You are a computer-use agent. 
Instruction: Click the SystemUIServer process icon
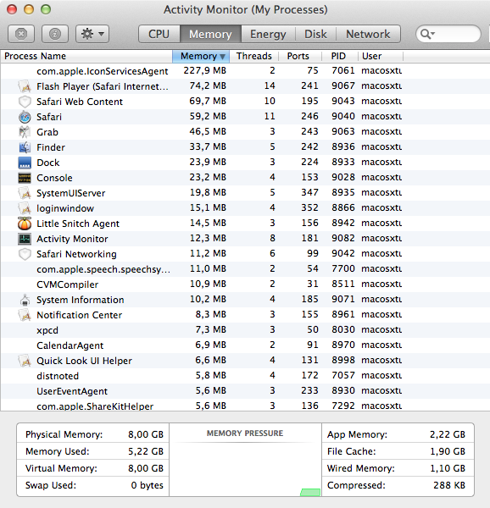point(25,193)
